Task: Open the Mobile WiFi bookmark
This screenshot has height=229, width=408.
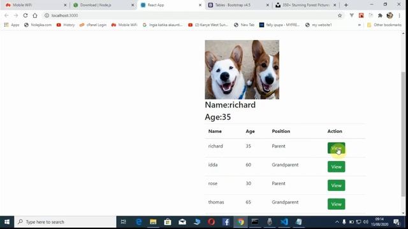Action: (124, 25)
